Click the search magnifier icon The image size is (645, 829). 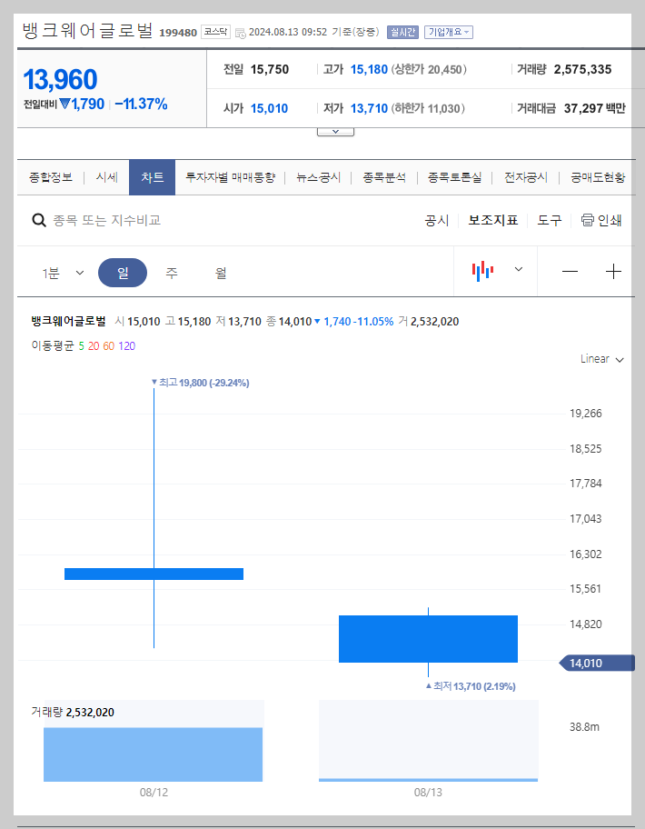(x=38, y=220)
